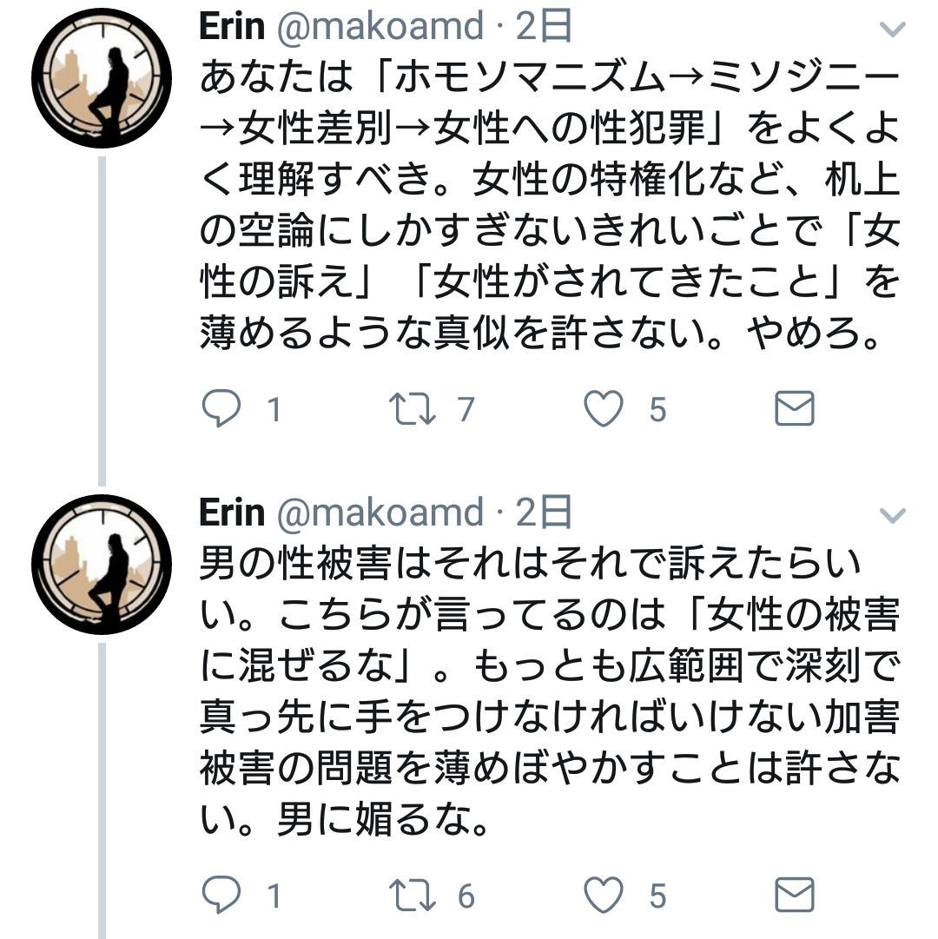This screenshot has height=939, width=938.
Task: Reply to the second tweet via speech bubble icon
Action: (x=221, y=895)
